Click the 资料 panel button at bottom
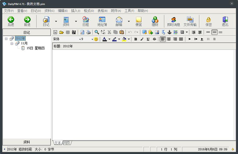This screenshot has width=238, height=154. (x=27, y=142)
